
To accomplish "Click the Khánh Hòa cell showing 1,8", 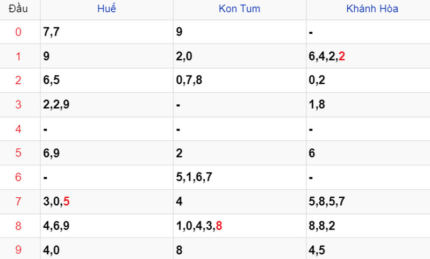I will click(x=368, y=105).
